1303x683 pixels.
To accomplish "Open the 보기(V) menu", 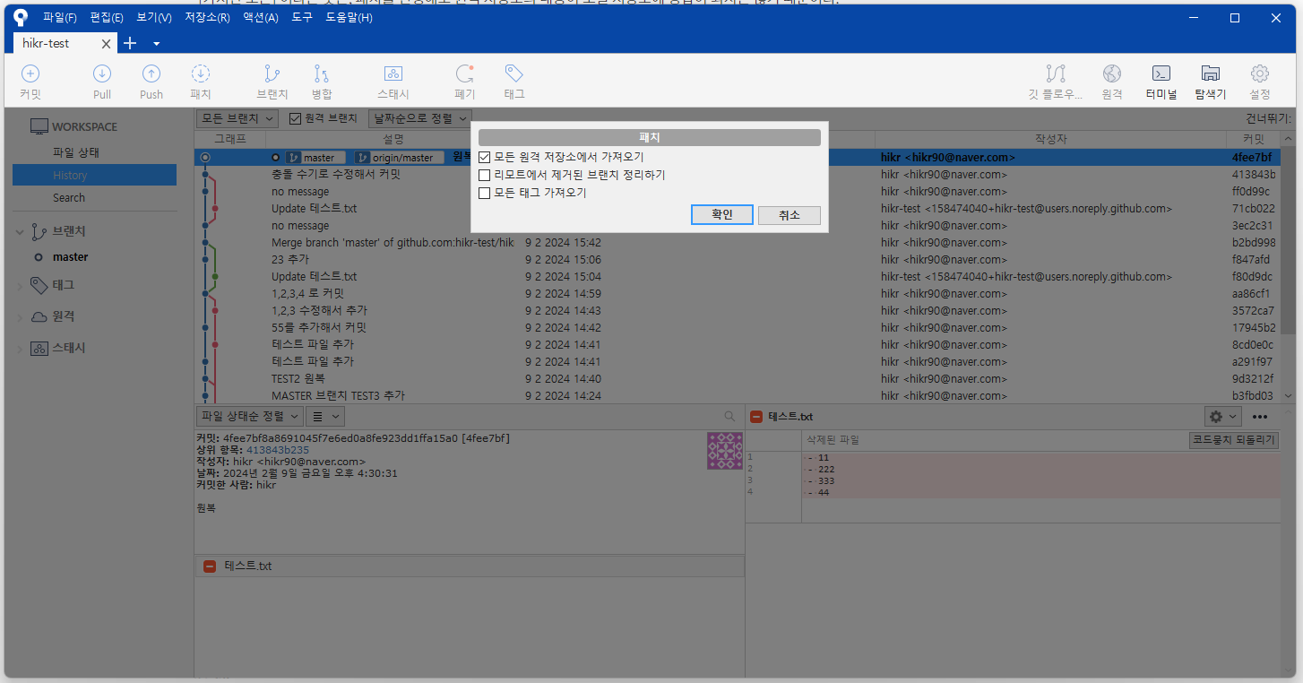I will [x=154, y=17].
